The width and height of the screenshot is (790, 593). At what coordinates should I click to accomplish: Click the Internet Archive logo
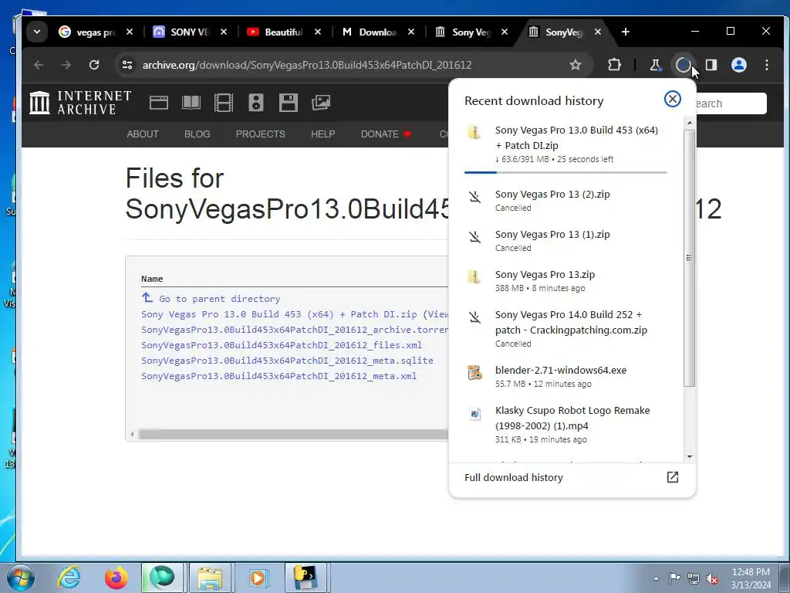coord(80,103)
